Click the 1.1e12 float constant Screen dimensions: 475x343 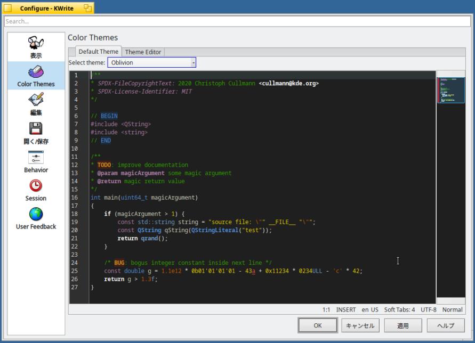click(x=171, y=271)
